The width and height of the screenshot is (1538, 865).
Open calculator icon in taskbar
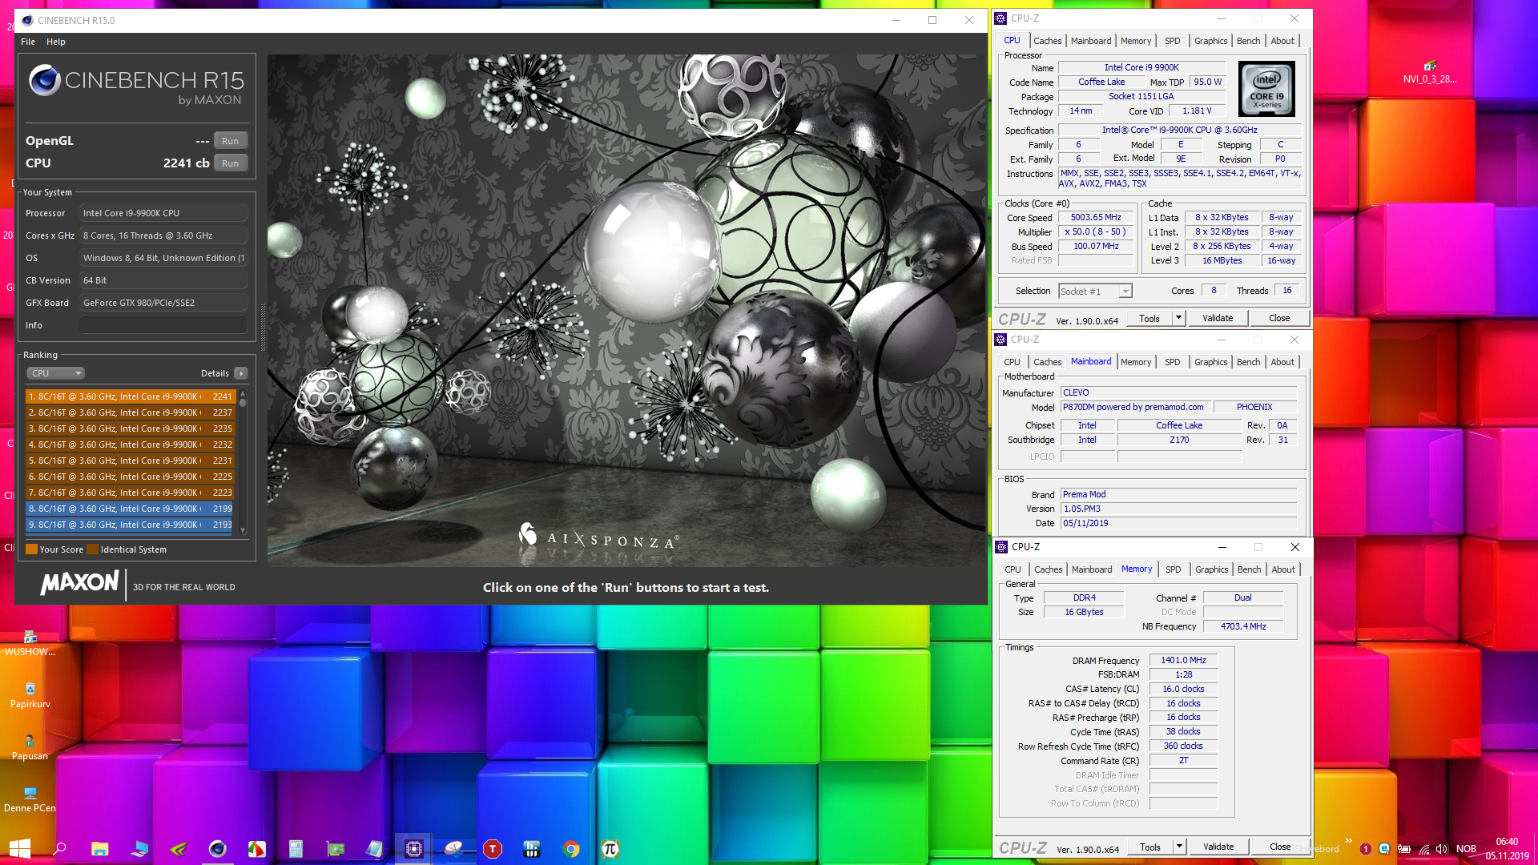click(x=296, y=849)
